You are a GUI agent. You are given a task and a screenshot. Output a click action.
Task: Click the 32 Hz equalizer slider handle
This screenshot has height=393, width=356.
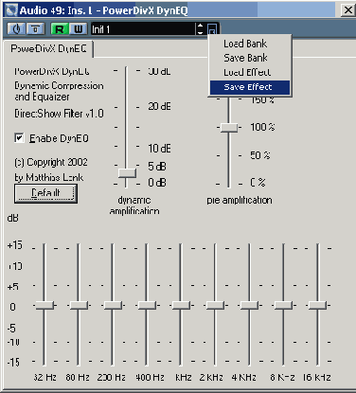[x=44, y=305]
